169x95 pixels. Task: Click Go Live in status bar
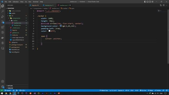click(143, 91)
